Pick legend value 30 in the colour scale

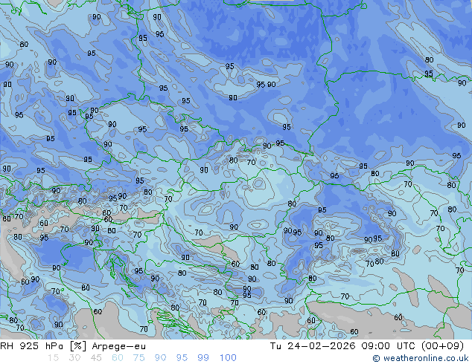(74, 358)
